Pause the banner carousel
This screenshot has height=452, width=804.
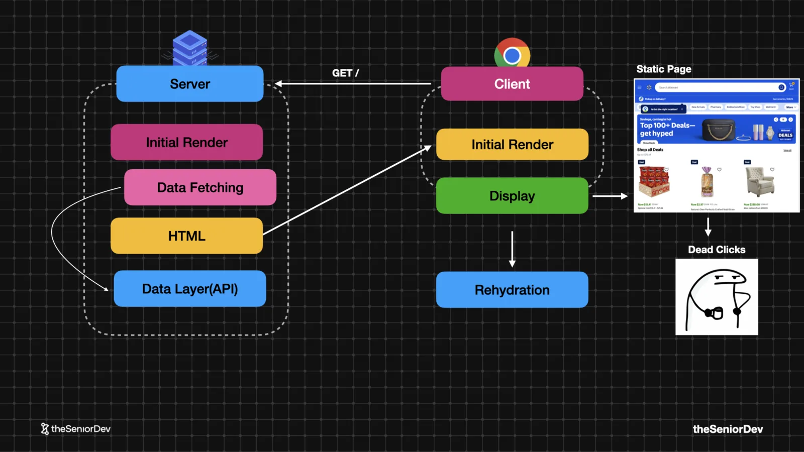pos(783,120)
